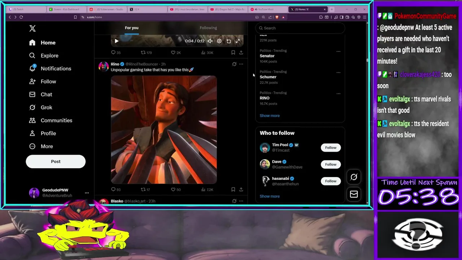The width and height of the screenshot is (462, 260).
Task: Click the X logo in the sidebar
Action: click(x=32, y=29)
